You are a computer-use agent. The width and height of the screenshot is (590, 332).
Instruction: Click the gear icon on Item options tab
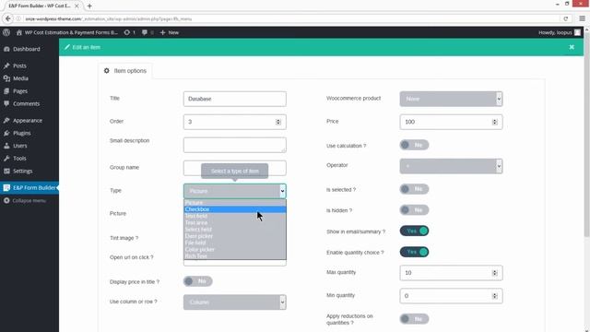(107, 70)
